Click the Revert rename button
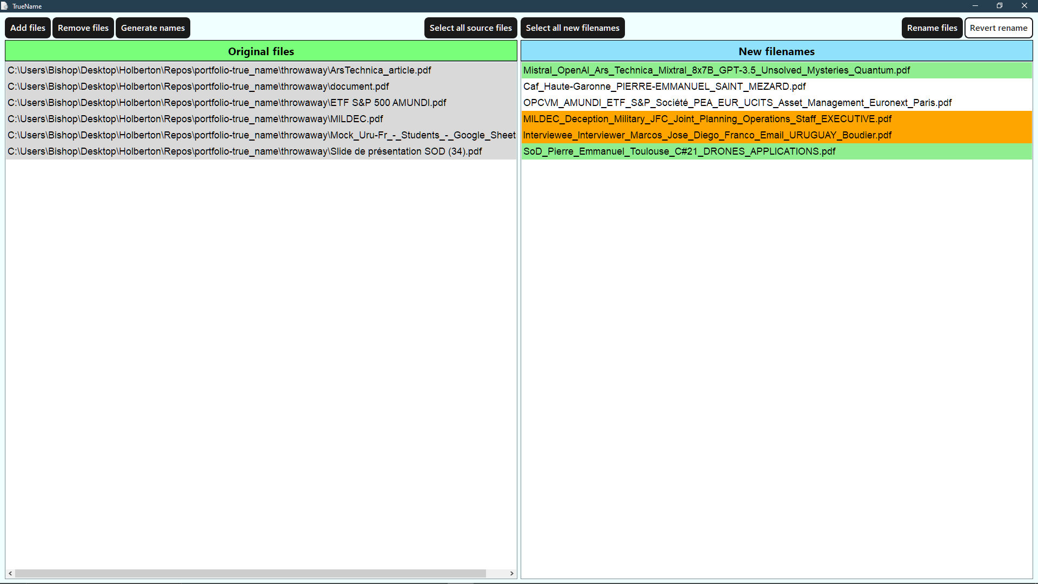The image size is (1038, 584). tap(999, 27)
